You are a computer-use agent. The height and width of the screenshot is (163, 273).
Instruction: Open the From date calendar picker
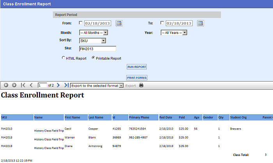click(x=119, y=23)
